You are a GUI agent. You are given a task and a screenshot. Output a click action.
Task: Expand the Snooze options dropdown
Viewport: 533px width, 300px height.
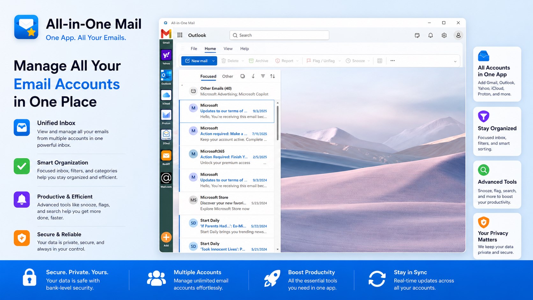pos(369,61)
